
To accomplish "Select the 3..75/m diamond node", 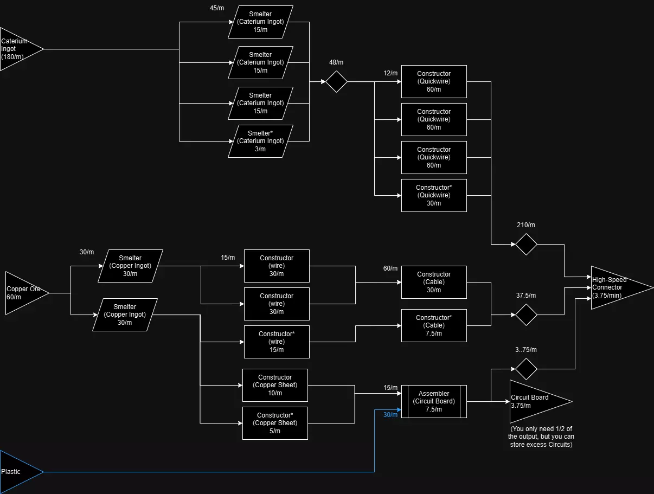I will click(526, 369).
